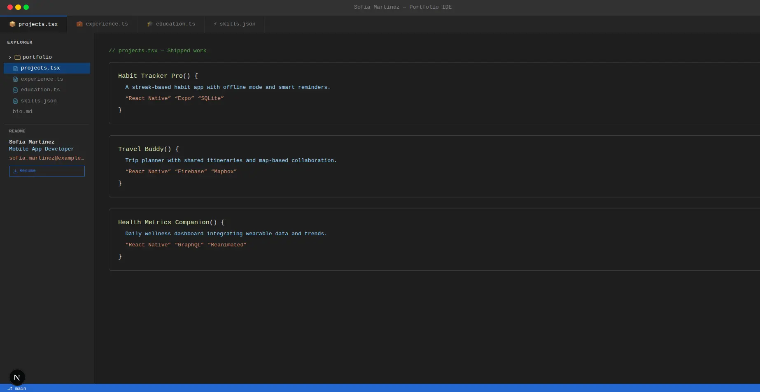Switch to the experience.ts tab
760x392 pixels.
pyautogui.click(x=102, y=24)
